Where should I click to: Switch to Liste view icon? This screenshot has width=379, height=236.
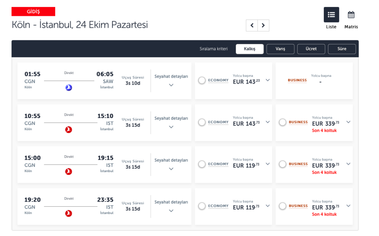331,15
